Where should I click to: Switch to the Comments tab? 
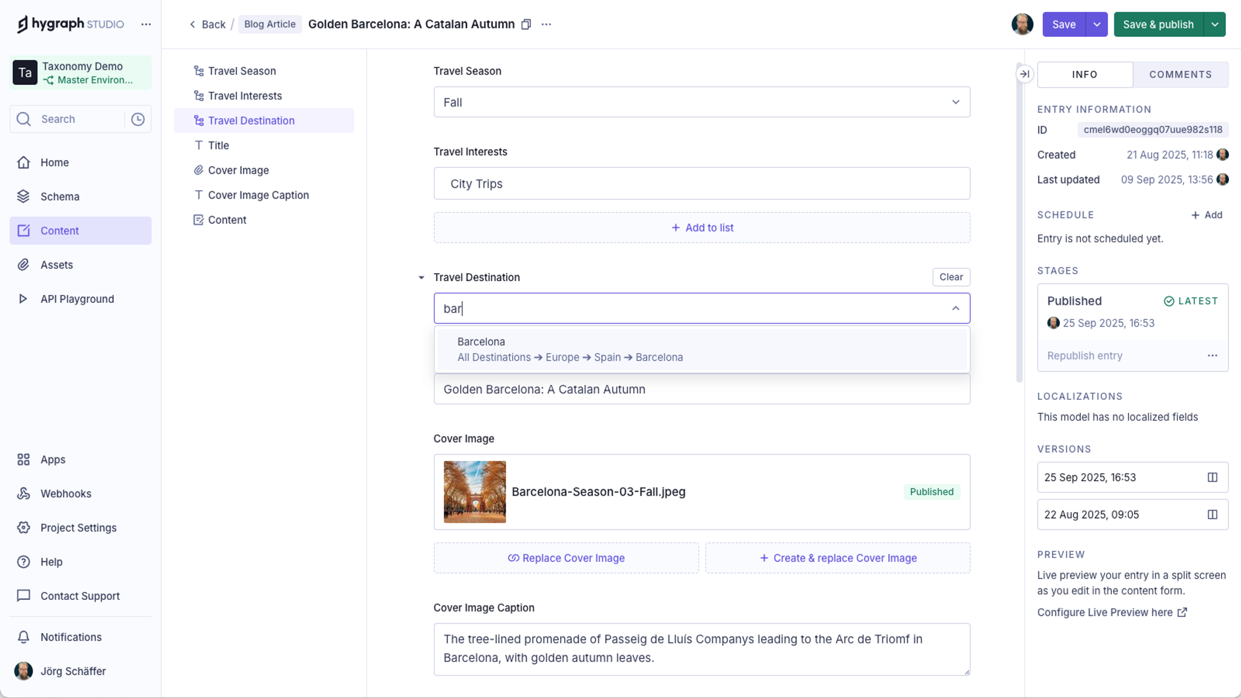(1180, 75)
